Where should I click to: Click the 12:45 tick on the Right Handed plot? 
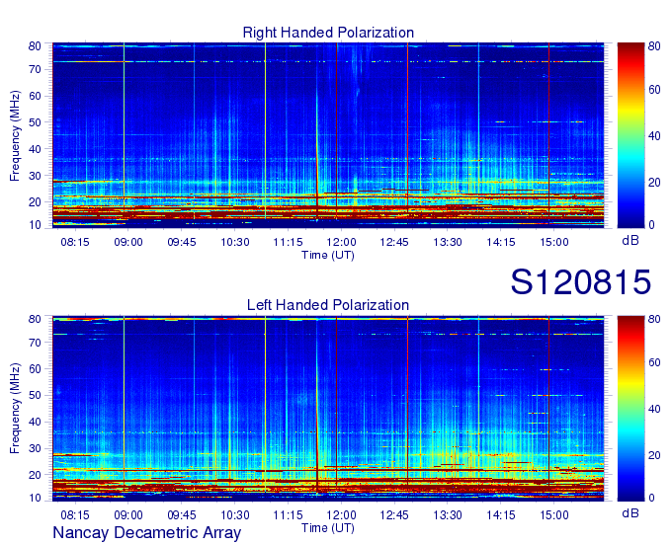(394, 242)
